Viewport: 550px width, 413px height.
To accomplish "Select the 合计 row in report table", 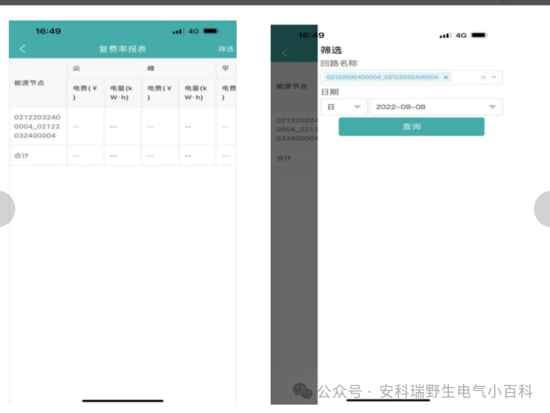I will point(123,155).
